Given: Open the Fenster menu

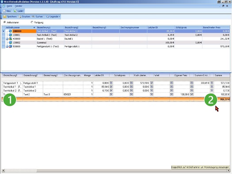Looking at the screenshot, I should coord(19,6).
